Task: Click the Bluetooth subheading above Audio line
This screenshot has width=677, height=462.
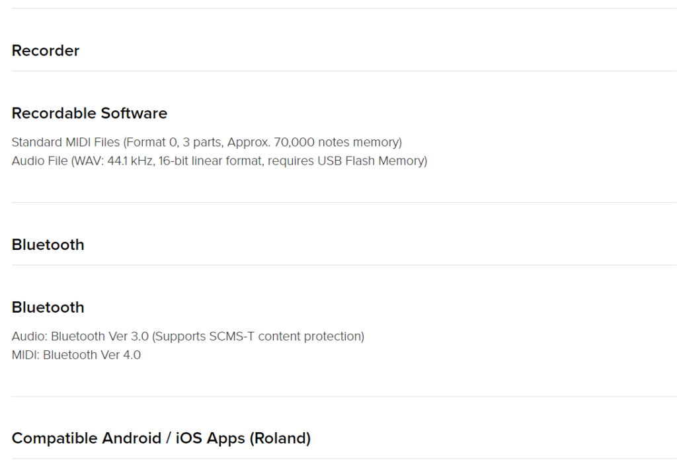Action: click(48, 307)
